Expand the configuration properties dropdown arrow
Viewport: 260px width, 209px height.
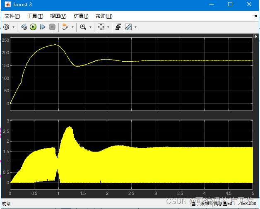point(13,27)
